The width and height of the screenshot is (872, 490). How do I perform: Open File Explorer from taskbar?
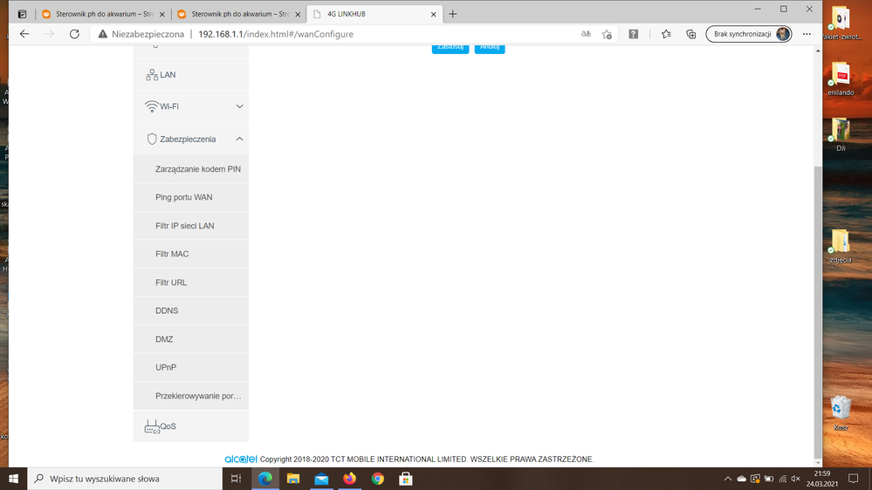(x=293, y=479)
